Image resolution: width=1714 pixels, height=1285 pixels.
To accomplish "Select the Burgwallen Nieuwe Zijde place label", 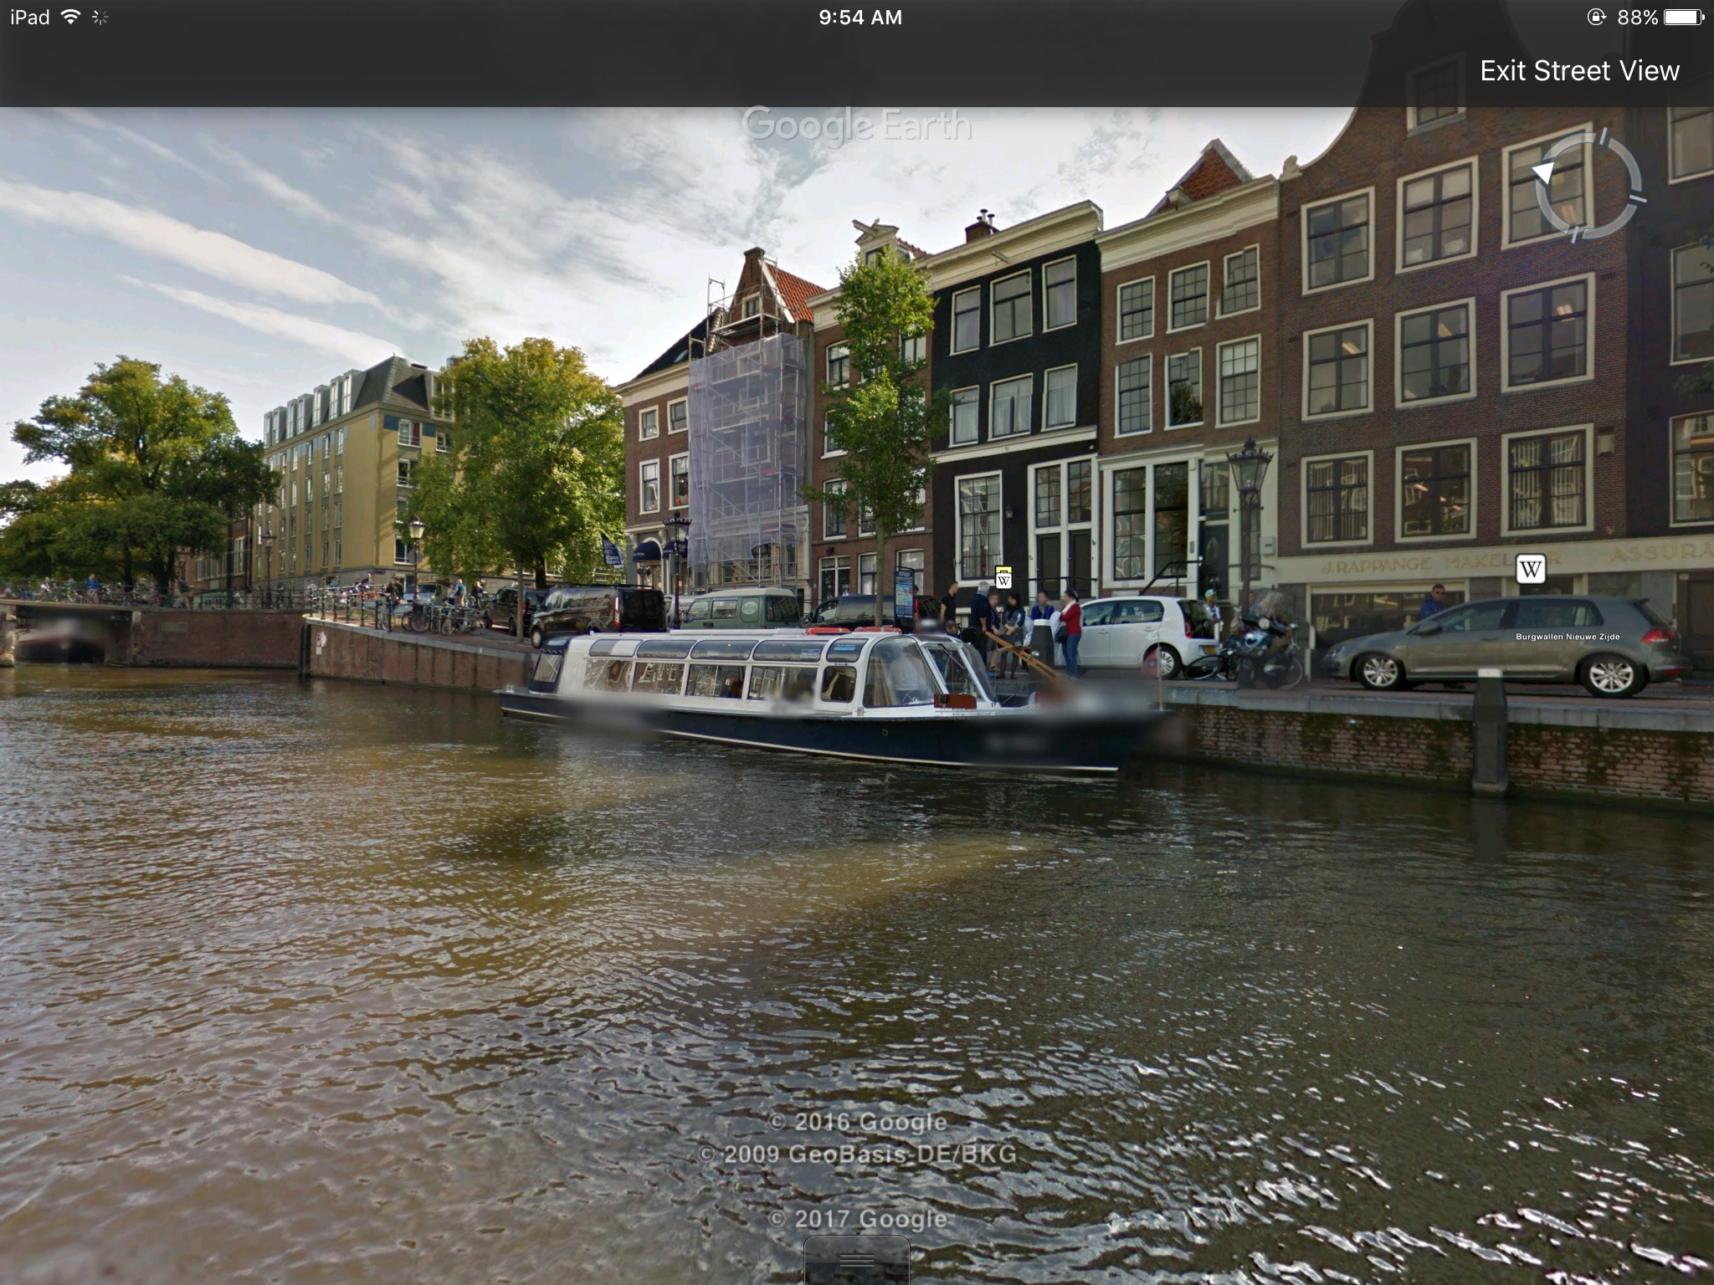I will coord(1567,637).
